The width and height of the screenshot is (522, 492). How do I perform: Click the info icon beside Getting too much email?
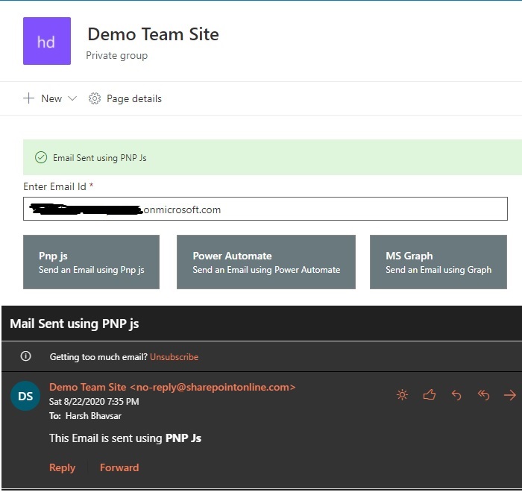pyautogui.click(x=25, y=356)
